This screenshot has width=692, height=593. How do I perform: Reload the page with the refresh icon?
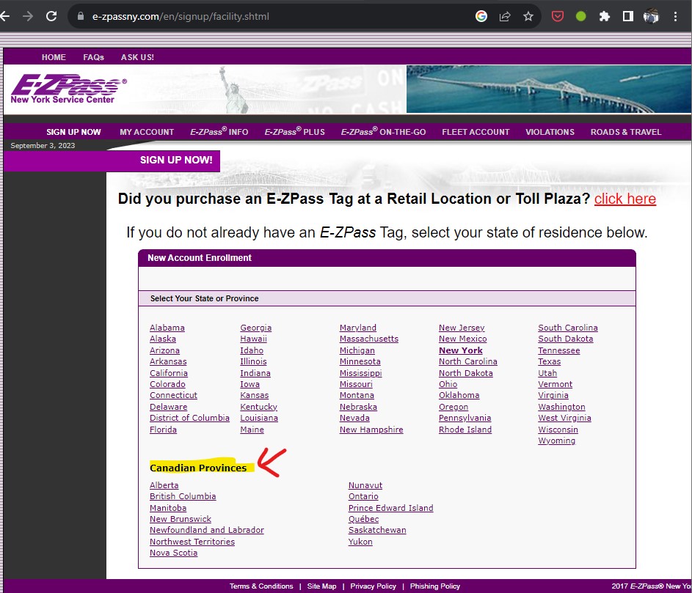click(x=51, y=16)
